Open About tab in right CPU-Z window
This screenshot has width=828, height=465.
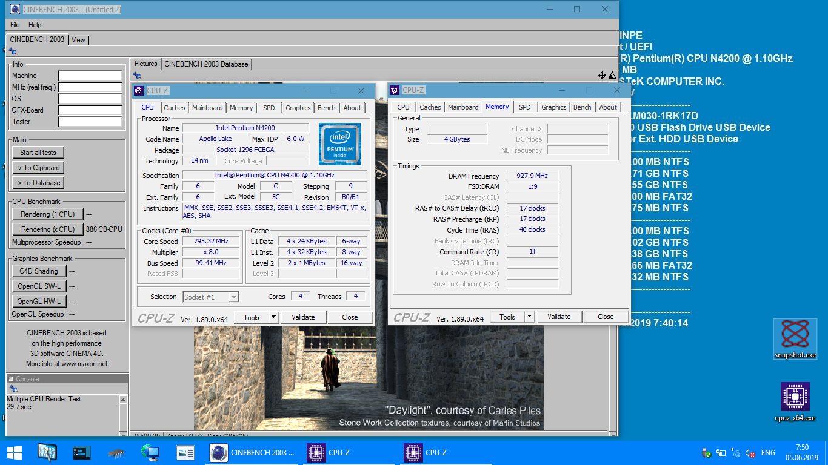[608, 107]
